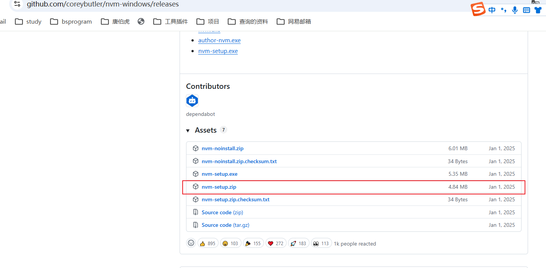Toggle the heart reaction 272
Screen dimensions: 546x268
[x=276, y=243]
